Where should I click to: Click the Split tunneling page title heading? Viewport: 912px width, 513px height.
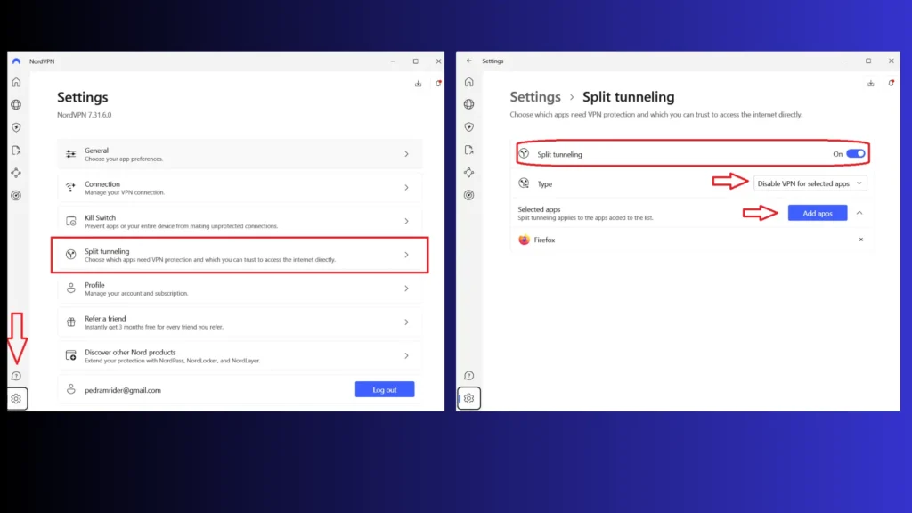(x=628, y=96)
